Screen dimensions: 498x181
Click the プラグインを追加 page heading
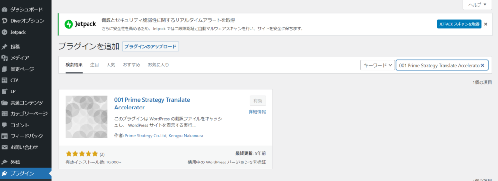(x=89, y=46)
